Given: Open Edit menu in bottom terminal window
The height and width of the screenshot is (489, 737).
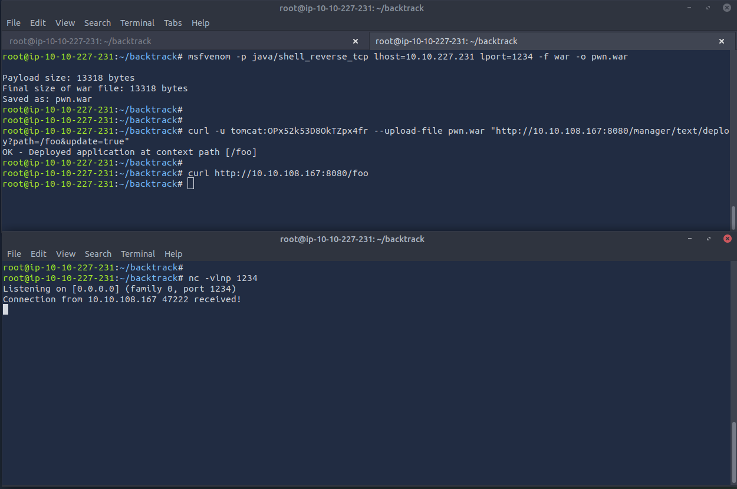Looking at the screenshot, I should click(x=38, y=254).
